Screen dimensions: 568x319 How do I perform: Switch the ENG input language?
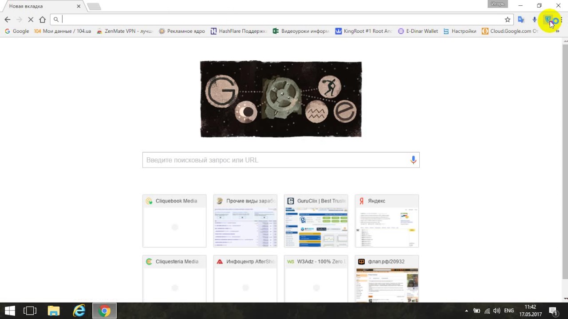click(509, 311)
